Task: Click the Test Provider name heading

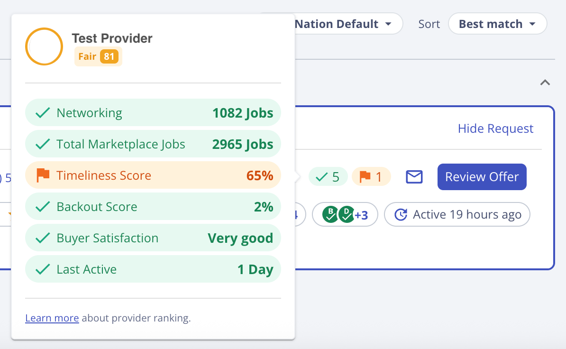Action: click(112, 38)
